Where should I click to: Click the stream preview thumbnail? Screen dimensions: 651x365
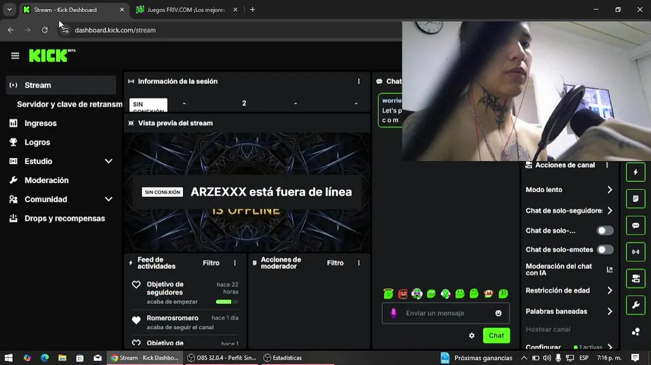[x=247, y=192]
